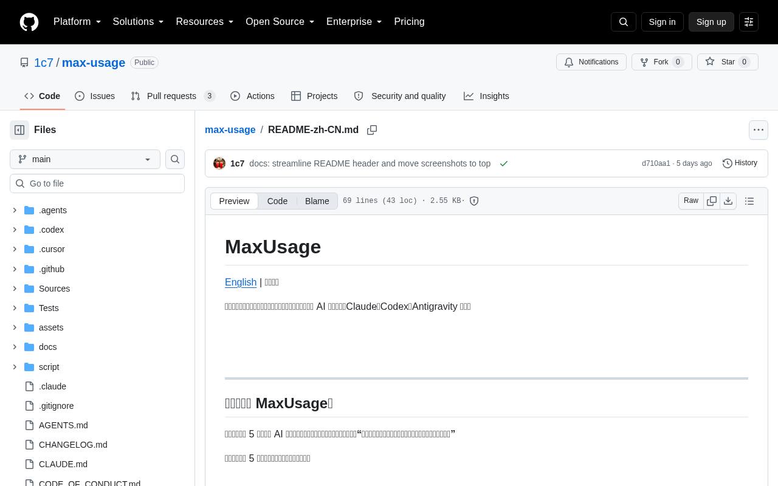Switch to the Code view toggle
This screenshot has width=778, height=486.
(x=277, y=201)
